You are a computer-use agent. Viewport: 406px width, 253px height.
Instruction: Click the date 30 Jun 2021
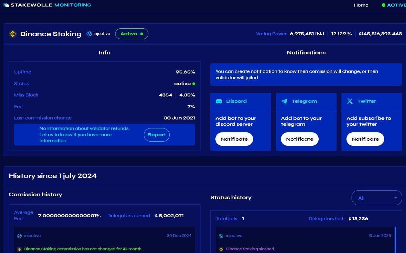[x=179, y=118]
